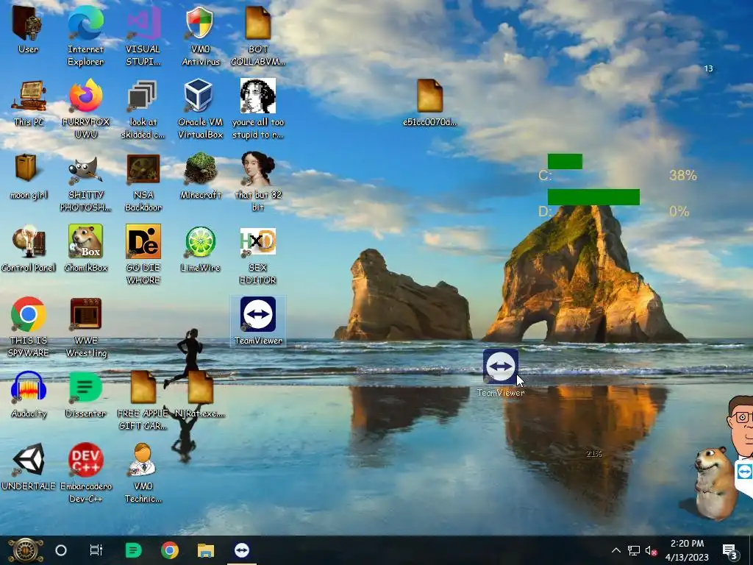The width and height of the screenshot is (753, 565).
Task: Open Dissenter from the taskbar
Action: click(133, 550)
